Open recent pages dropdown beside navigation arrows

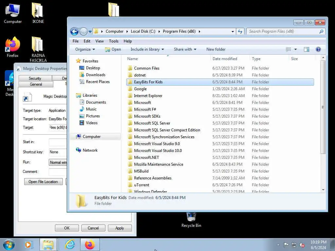coord(90,32)
